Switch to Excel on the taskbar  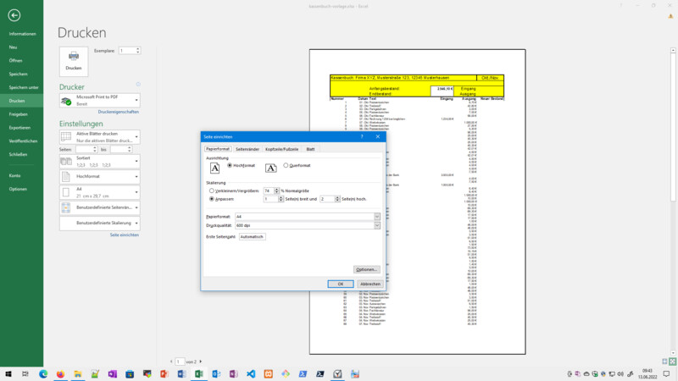click(199, 373)
